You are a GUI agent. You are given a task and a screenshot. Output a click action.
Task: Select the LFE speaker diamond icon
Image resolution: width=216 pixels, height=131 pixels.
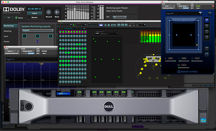(x=37, y=42)
